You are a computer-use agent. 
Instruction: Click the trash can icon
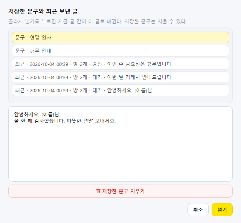98,191
